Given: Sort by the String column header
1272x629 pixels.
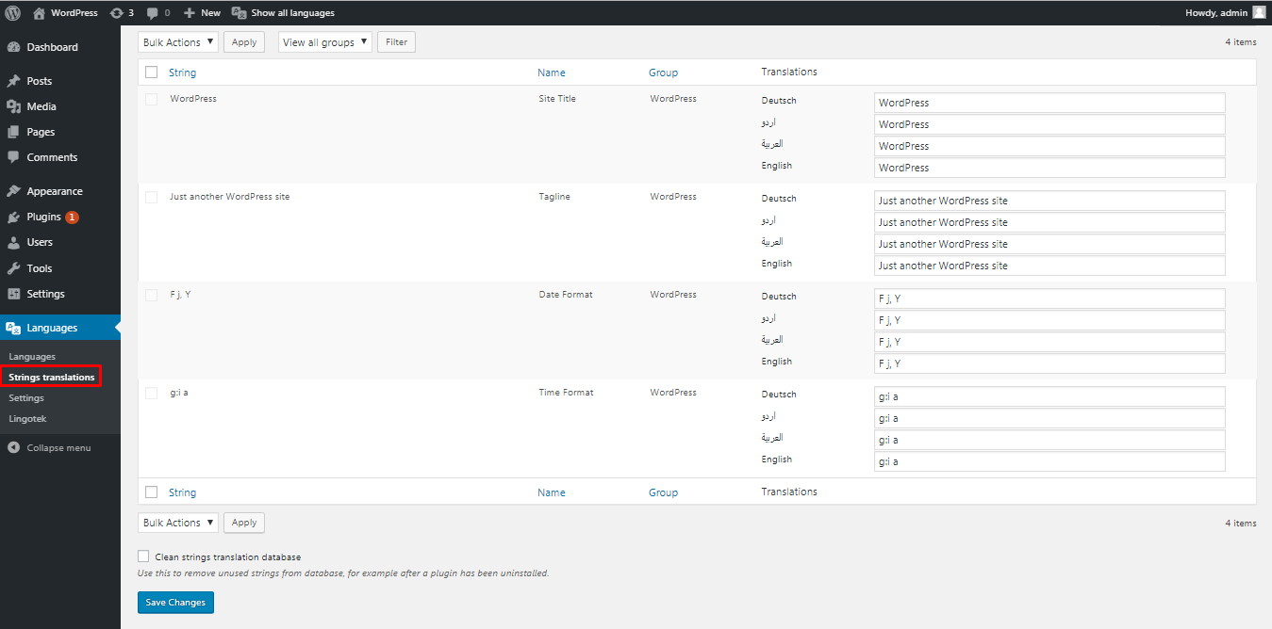Looking at the screenshot, I should [182, 73].
